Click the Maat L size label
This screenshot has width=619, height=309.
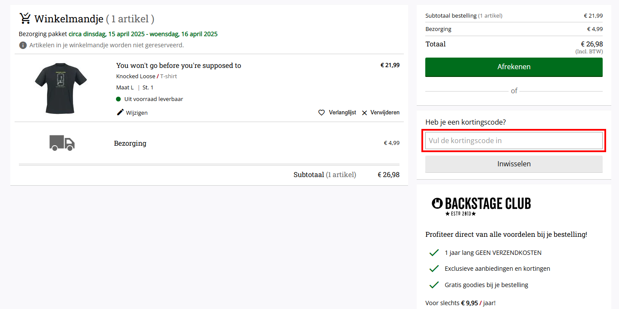[125, 87]
